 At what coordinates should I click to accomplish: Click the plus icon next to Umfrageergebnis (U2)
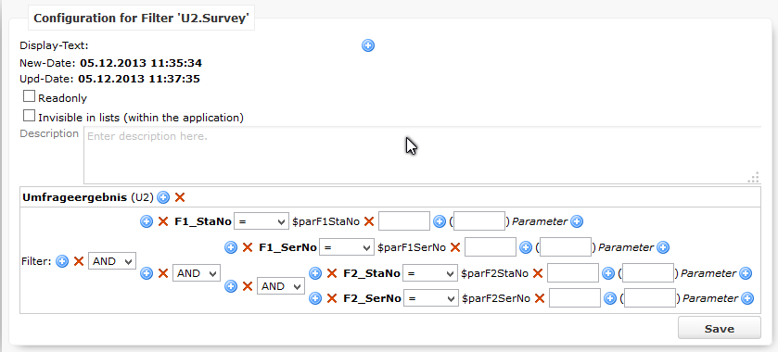pyautogui.click(x=163, y=197)
